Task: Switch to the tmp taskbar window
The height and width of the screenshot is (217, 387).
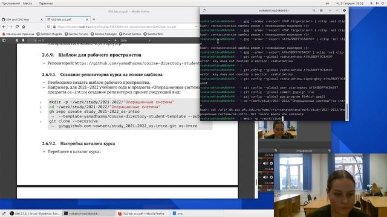Action: pyautogui.click(x=197, y=213)
